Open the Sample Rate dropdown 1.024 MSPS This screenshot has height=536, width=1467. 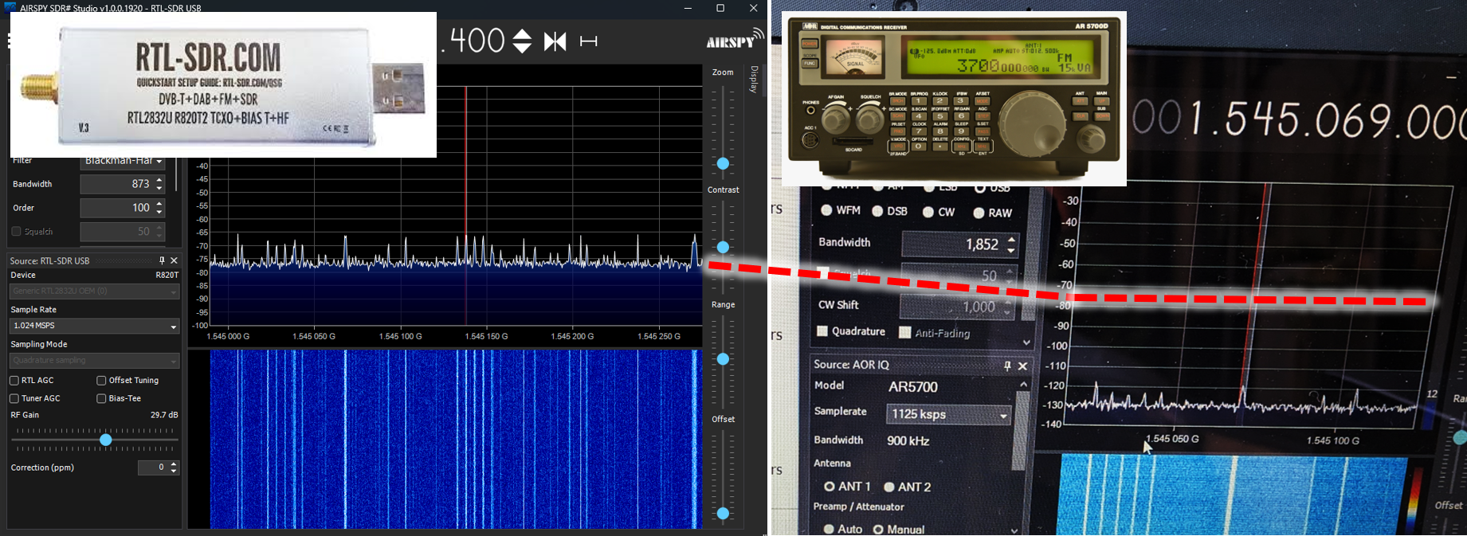pos(94,326)
